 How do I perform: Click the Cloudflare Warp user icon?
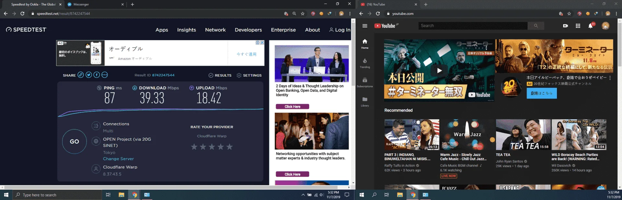tap(96, 169)
